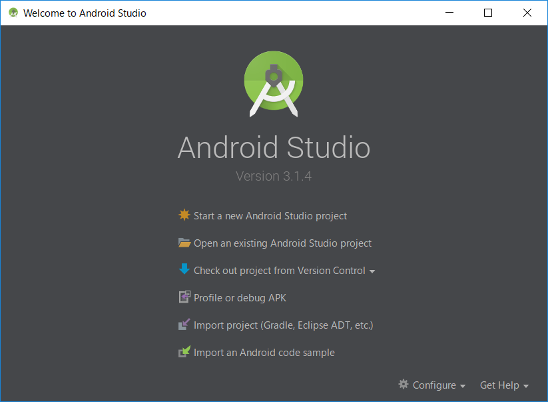Open an existing Android Studio project
The width and height of the screenshot is (548, 402).
282,243
